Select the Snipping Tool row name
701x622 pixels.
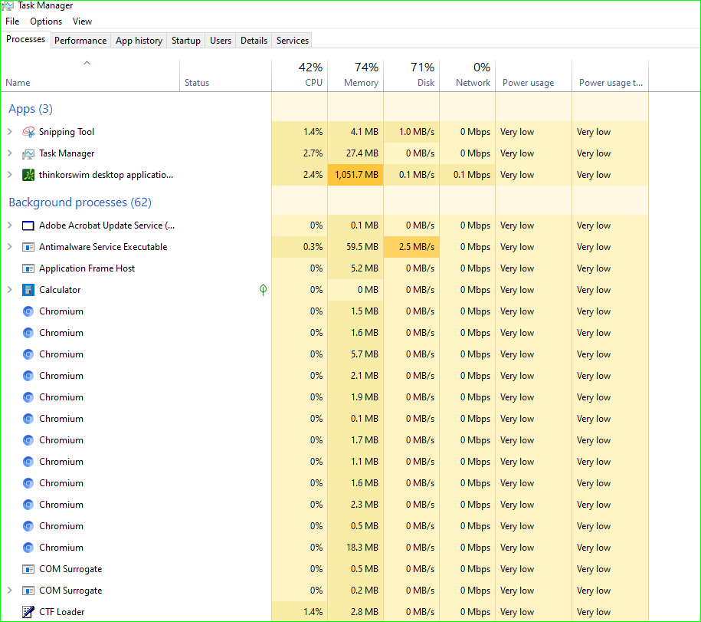coord(67,132)
